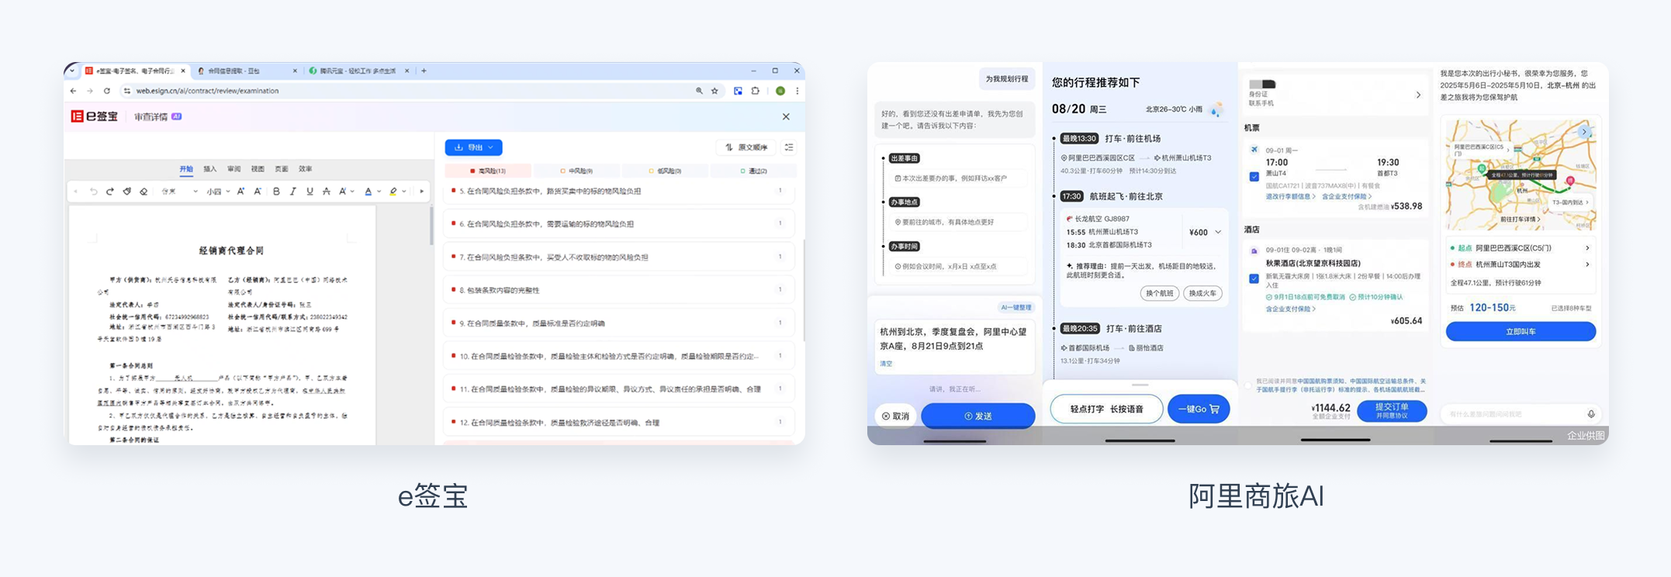Click the browser profile avatar icon

tap(780, 91)
